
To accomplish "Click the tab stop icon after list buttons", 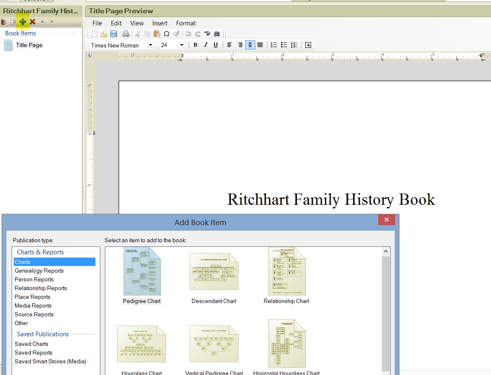I will [308, 45].
